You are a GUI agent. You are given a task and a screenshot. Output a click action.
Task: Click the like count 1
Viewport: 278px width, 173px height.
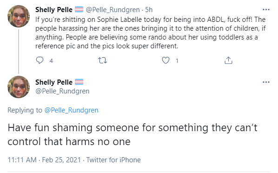coord(177,61)
